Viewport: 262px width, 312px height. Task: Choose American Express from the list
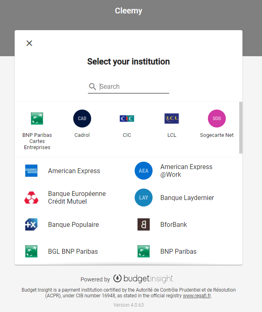(x=74, y=171)
